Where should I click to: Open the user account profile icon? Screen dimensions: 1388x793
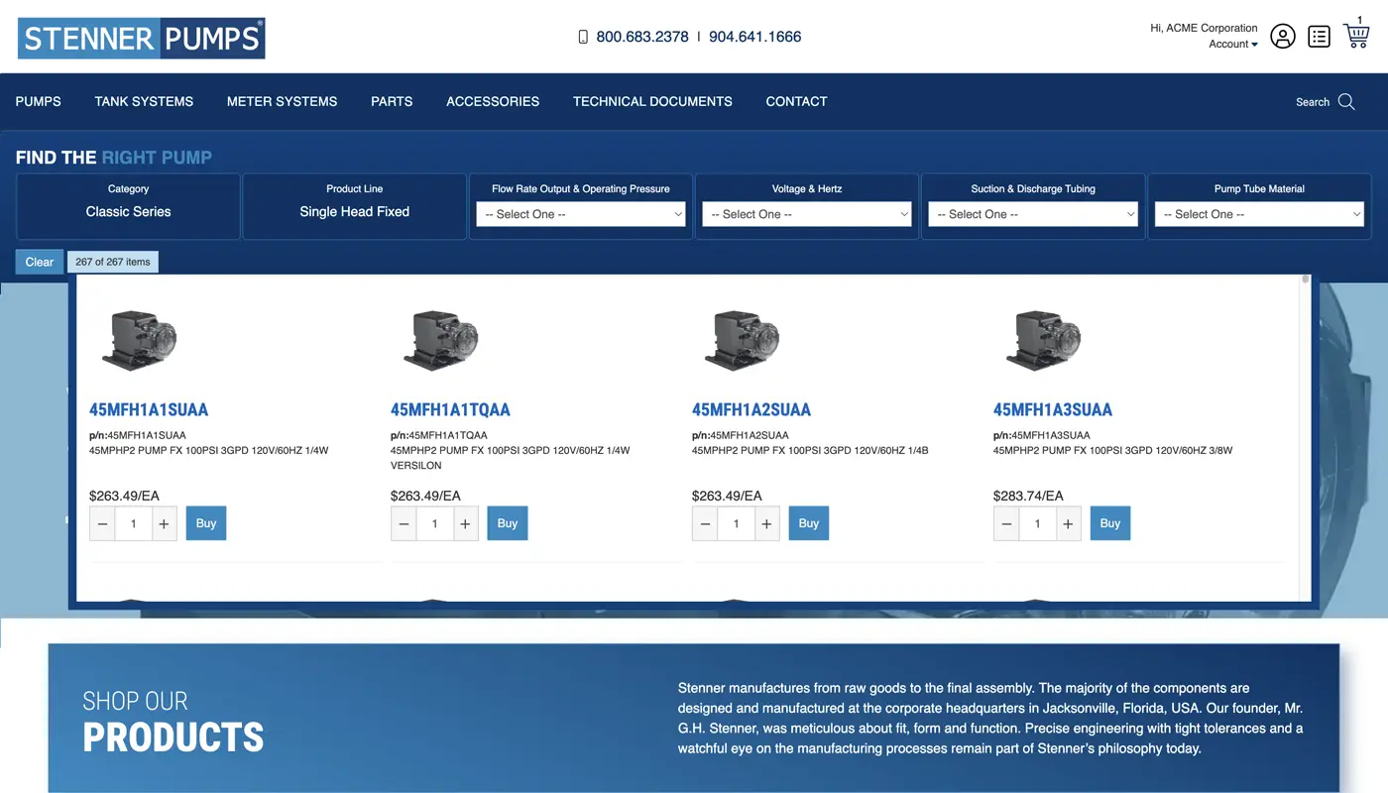coord(1283,37)
